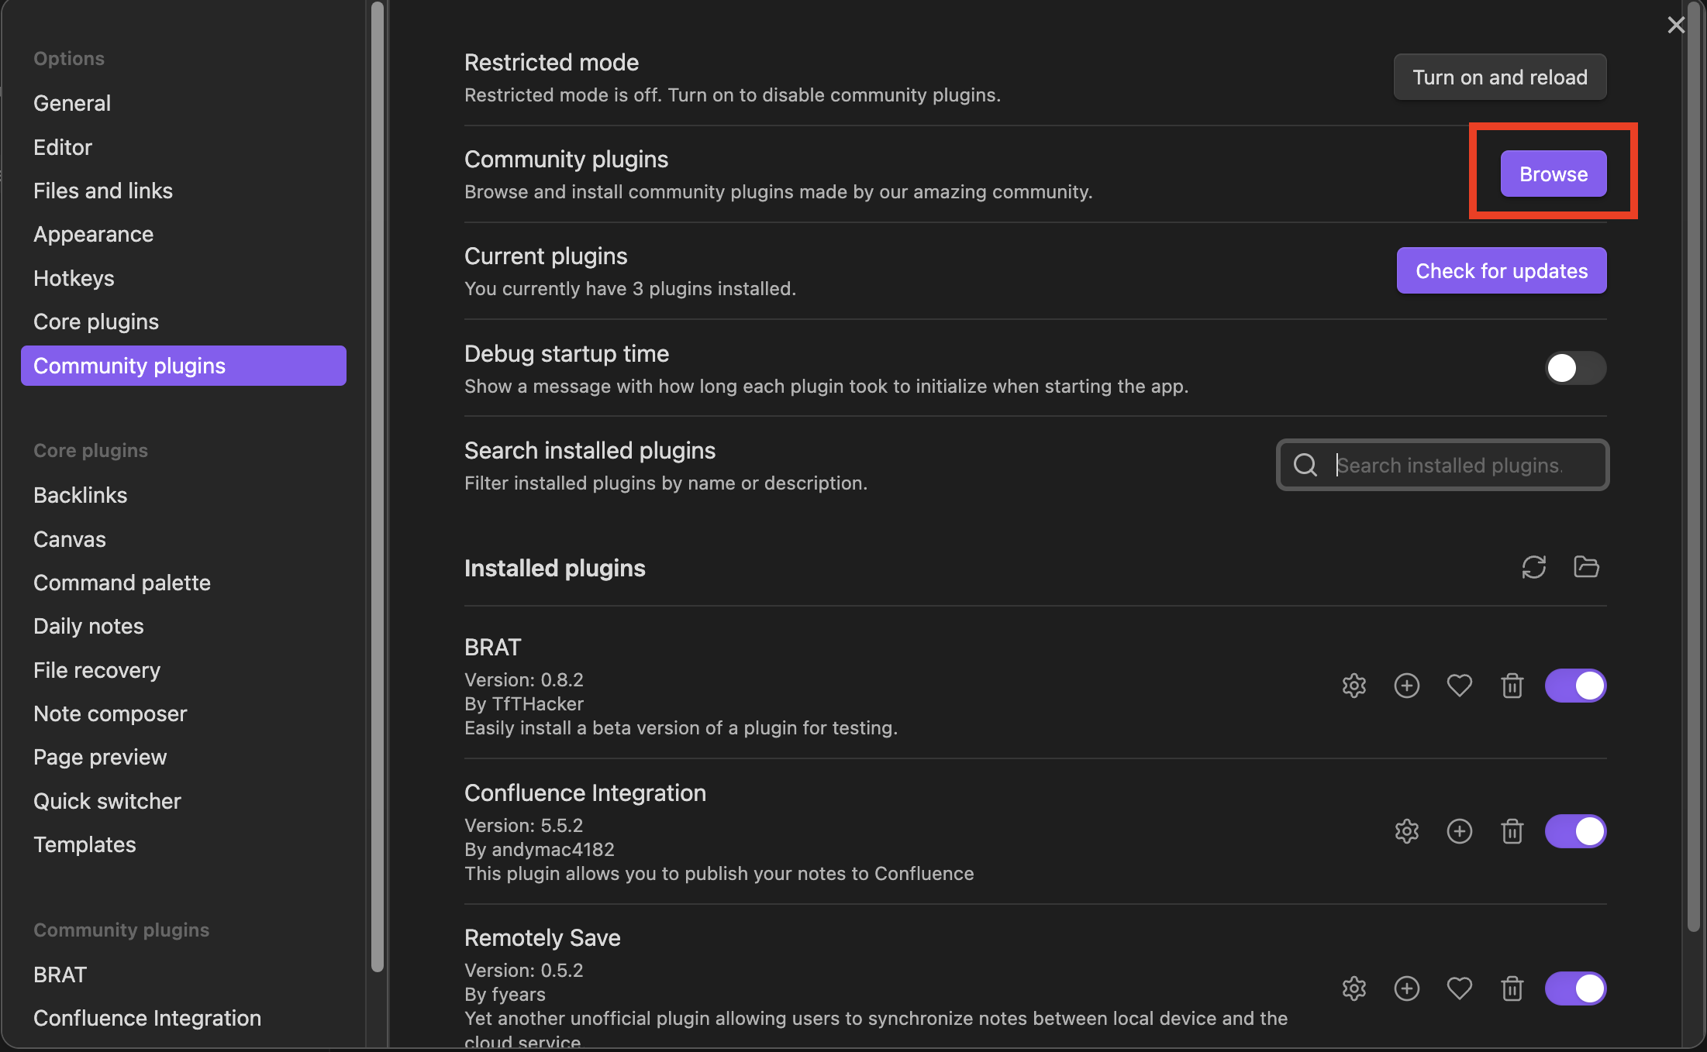Disable the BRAT plugin toggle
The width and height of the screenshot is (1707, 1052).
(1575, 686)
